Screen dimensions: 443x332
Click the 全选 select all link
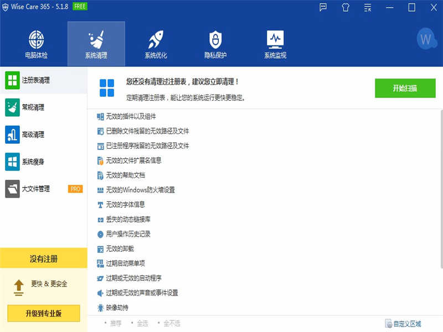point(143,323)
